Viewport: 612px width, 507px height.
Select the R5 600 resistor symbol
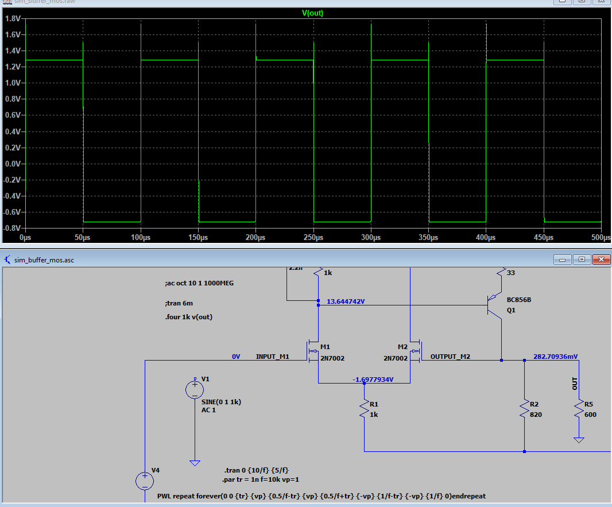579,409
